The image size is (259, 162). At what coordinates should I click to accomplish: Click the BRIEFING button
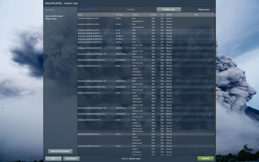pos(205,158)
